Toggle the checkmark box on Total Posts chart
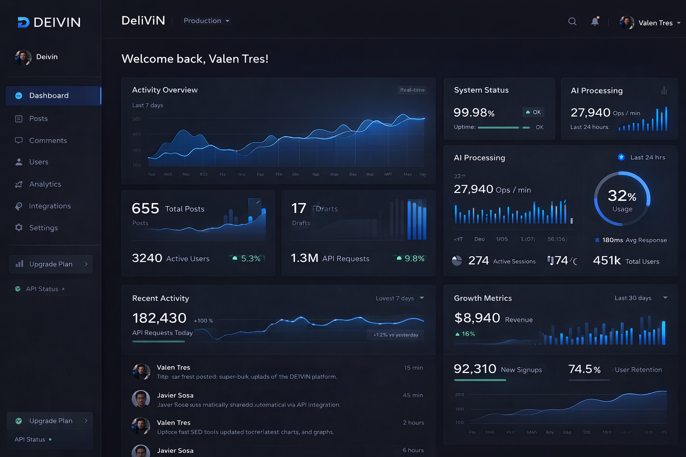The height and width of the screenshot is (457, 686). click(258, 202)
